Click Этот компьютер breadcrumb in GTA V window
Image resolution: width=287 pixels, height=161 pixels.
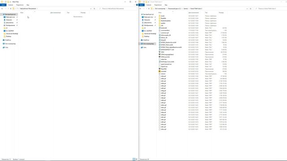[160, 8]
